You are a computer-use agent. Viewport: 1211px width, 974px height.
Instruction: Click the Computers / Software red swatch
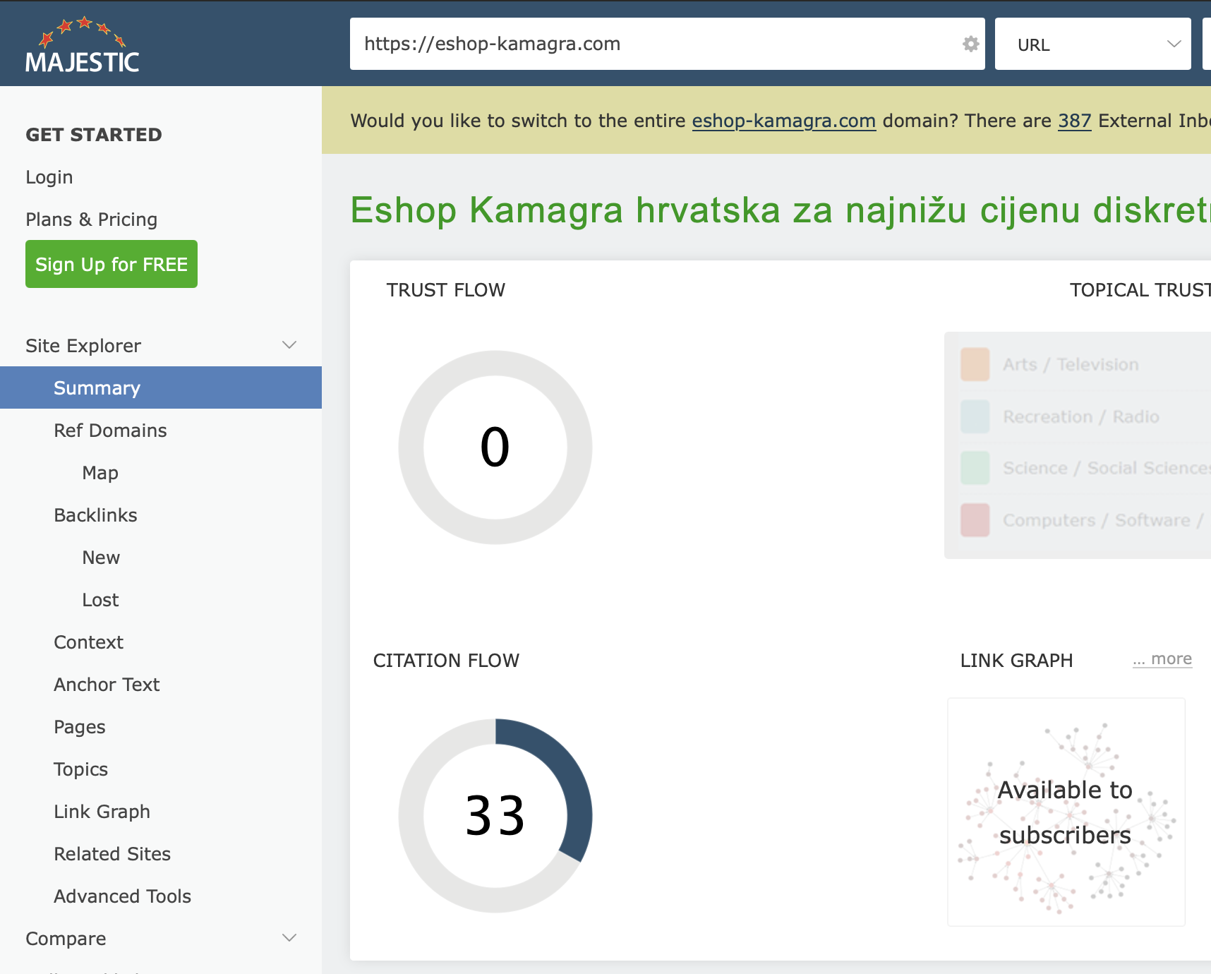[975, 520]
